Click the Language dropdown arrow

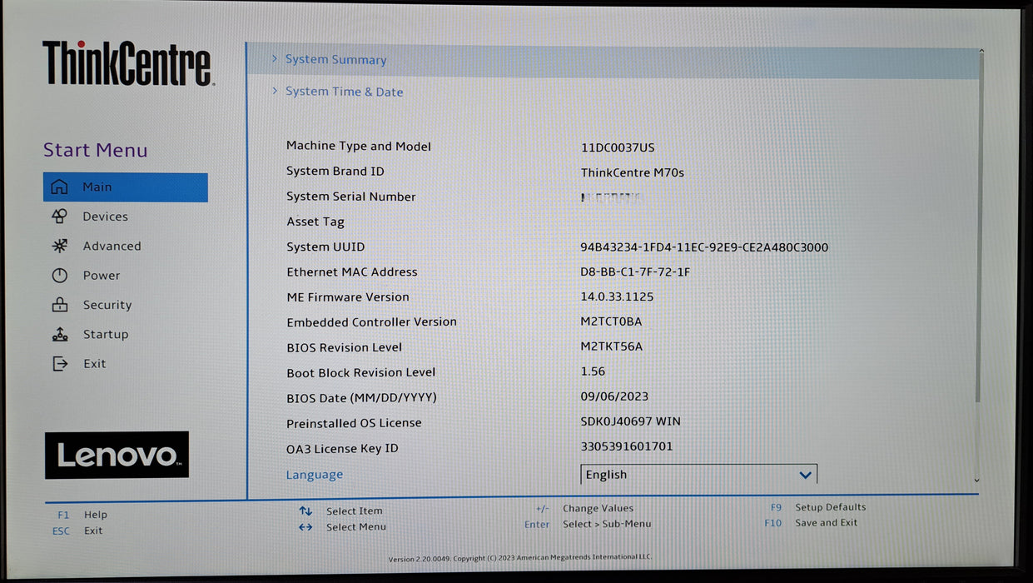[x=805, y=475]
